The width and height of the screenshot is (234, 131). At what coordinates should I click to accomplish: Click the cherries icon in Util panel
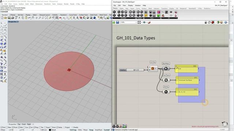[x=163, y=15]
